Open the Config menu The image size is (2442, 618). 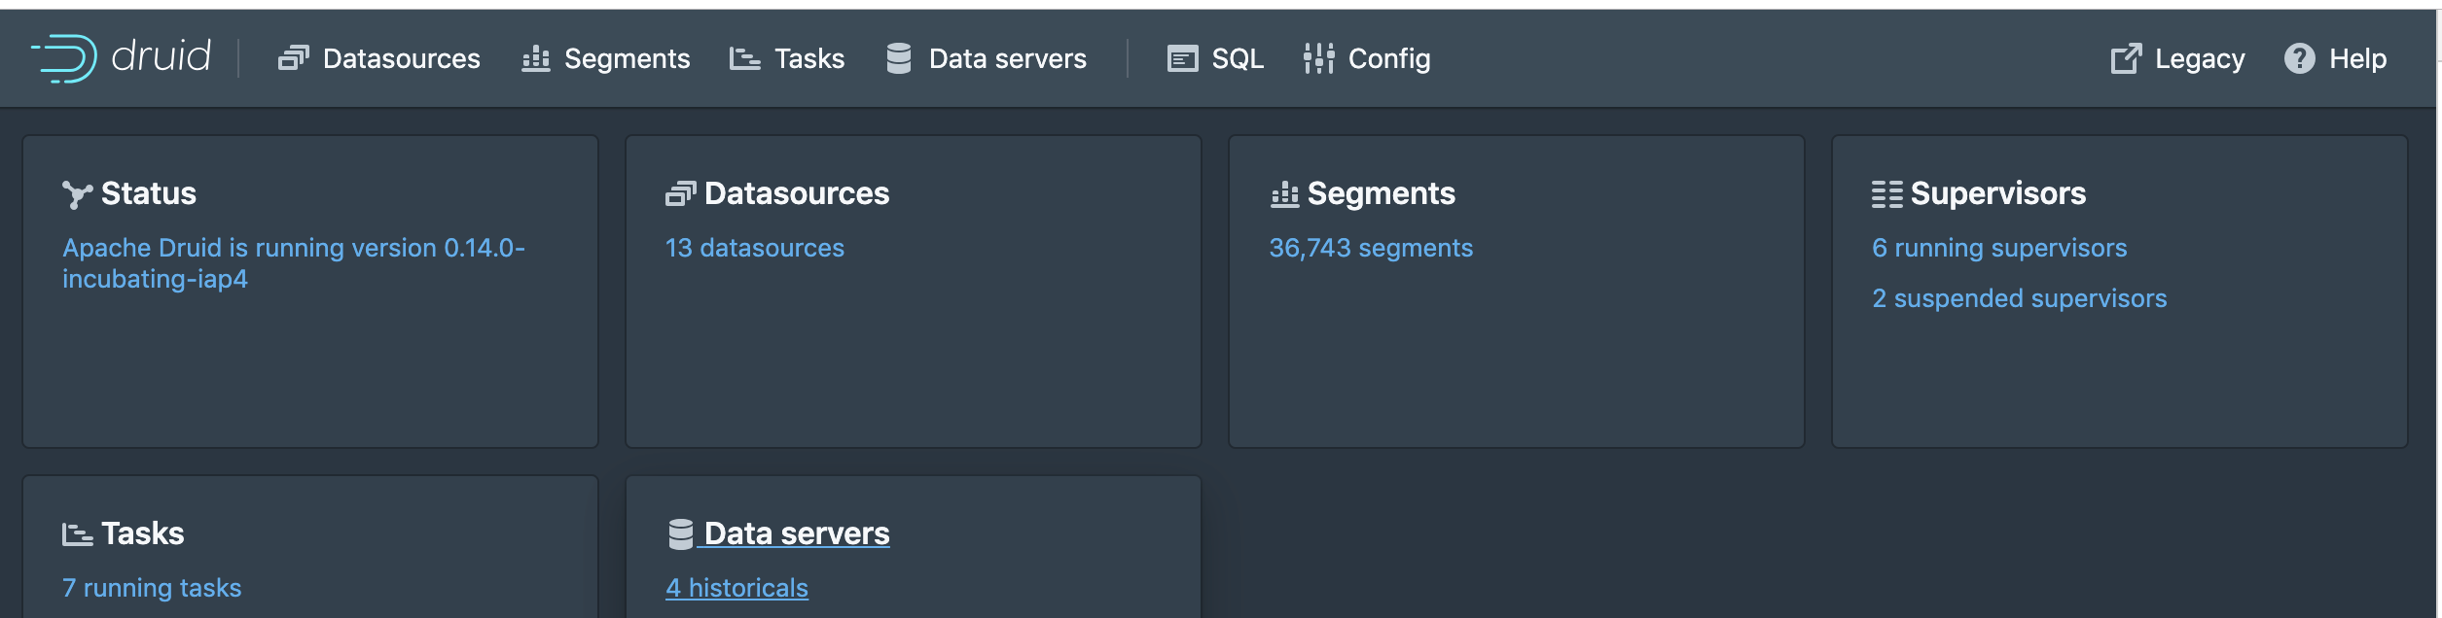(1367, 58)
